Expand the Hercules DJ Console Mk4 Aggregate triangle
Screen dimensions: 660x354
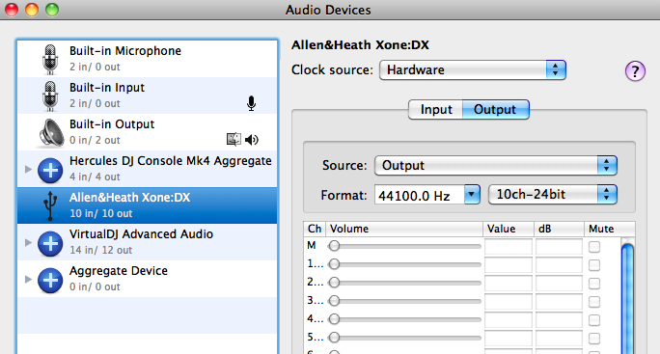[28, 169]
